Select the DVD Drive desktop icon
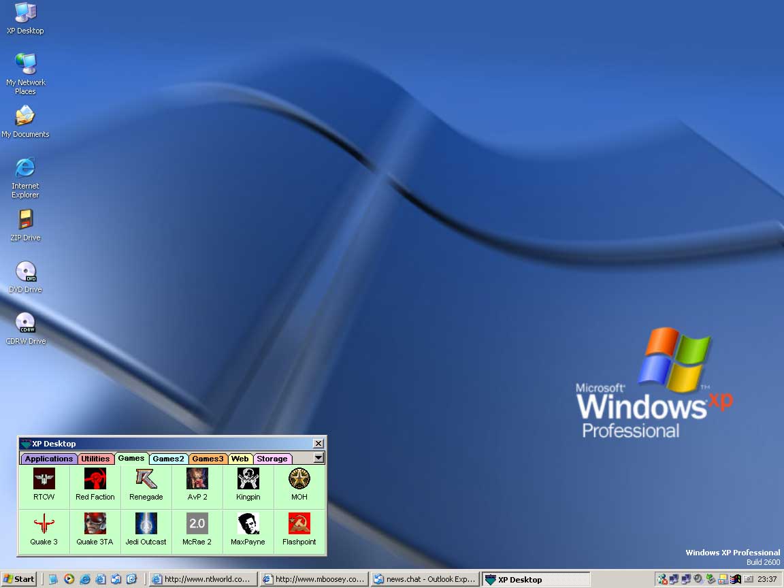This screenshot has height=588, width=784. click(25, 272)
